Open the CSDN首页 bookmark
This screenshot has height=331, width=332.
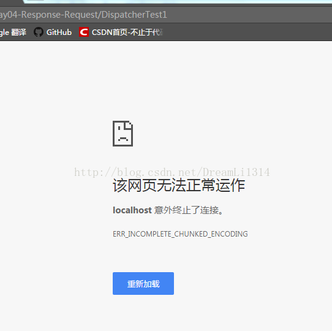121,32
